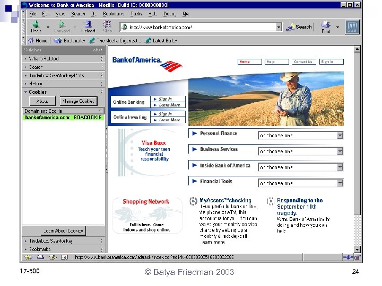Click the sidebar collapse grippy handle
382x286 pixels.
[107, 149]
